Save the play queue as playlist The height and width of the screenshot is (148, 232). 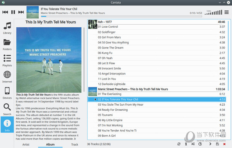pos(217,144)
